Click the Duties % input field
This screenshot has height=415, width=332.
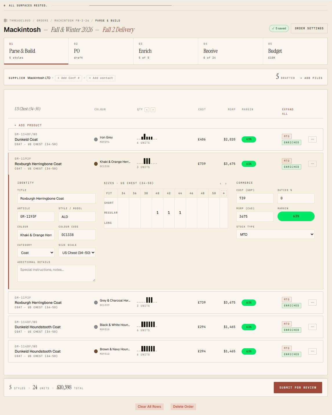click(296, 198)
